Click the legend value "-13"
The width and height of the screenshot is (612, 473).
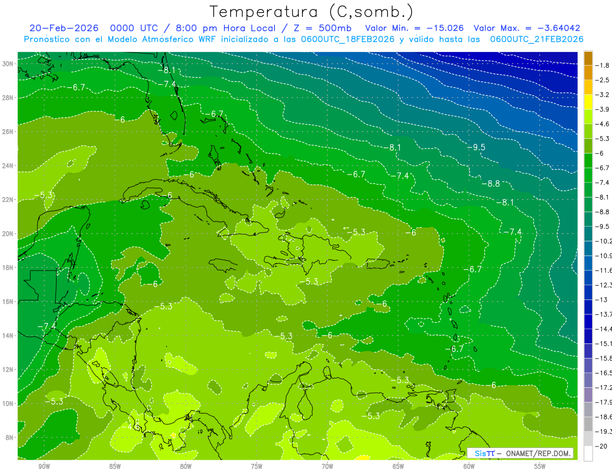pos(602,300)
